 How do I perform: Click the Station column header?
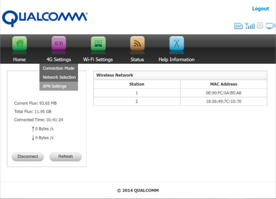point(137,84)
